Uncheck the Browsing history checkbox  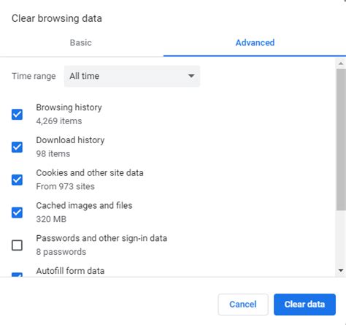[x=17, y=115]
